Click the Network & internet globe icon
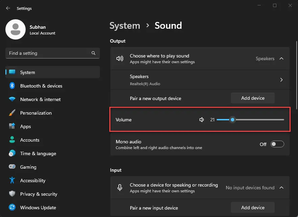 (x=12, y=99)
